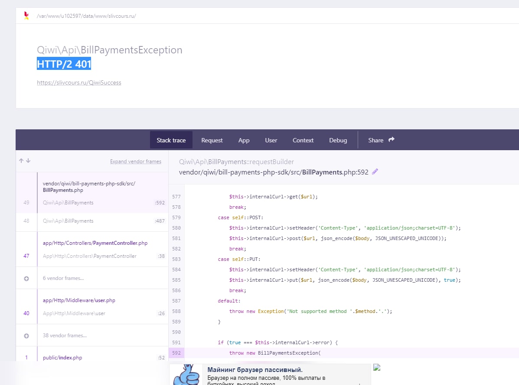The width and height of the screenshot is (519, 385).
Task: Click file path vendor/qiwi/.../BillPayments.php:592
Action: (x=274, y=172)
